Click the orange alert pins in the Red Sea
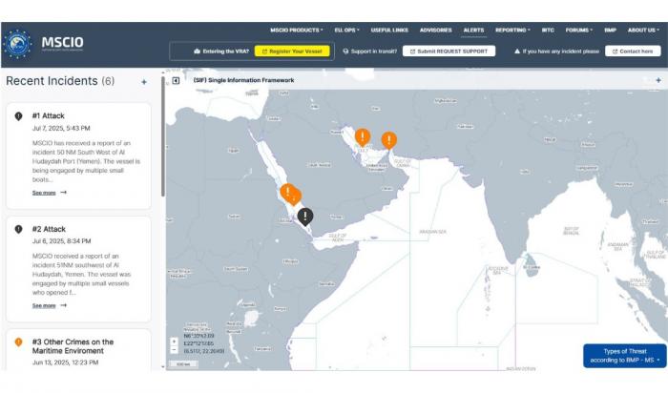 [x=290, y=195]
